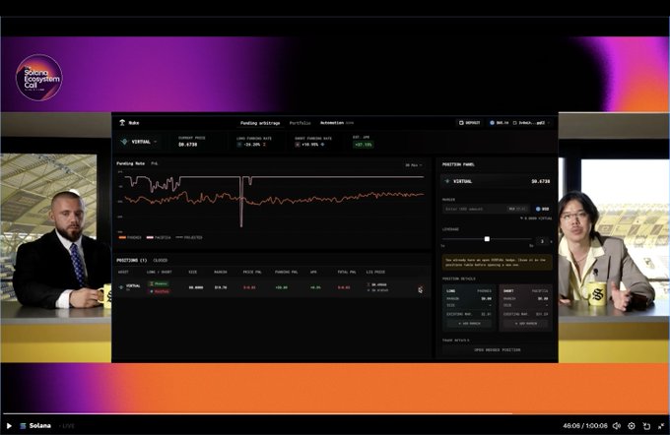Click the Est. APR green value badge
Screen dimensions: 670x435
pos(364,145)
